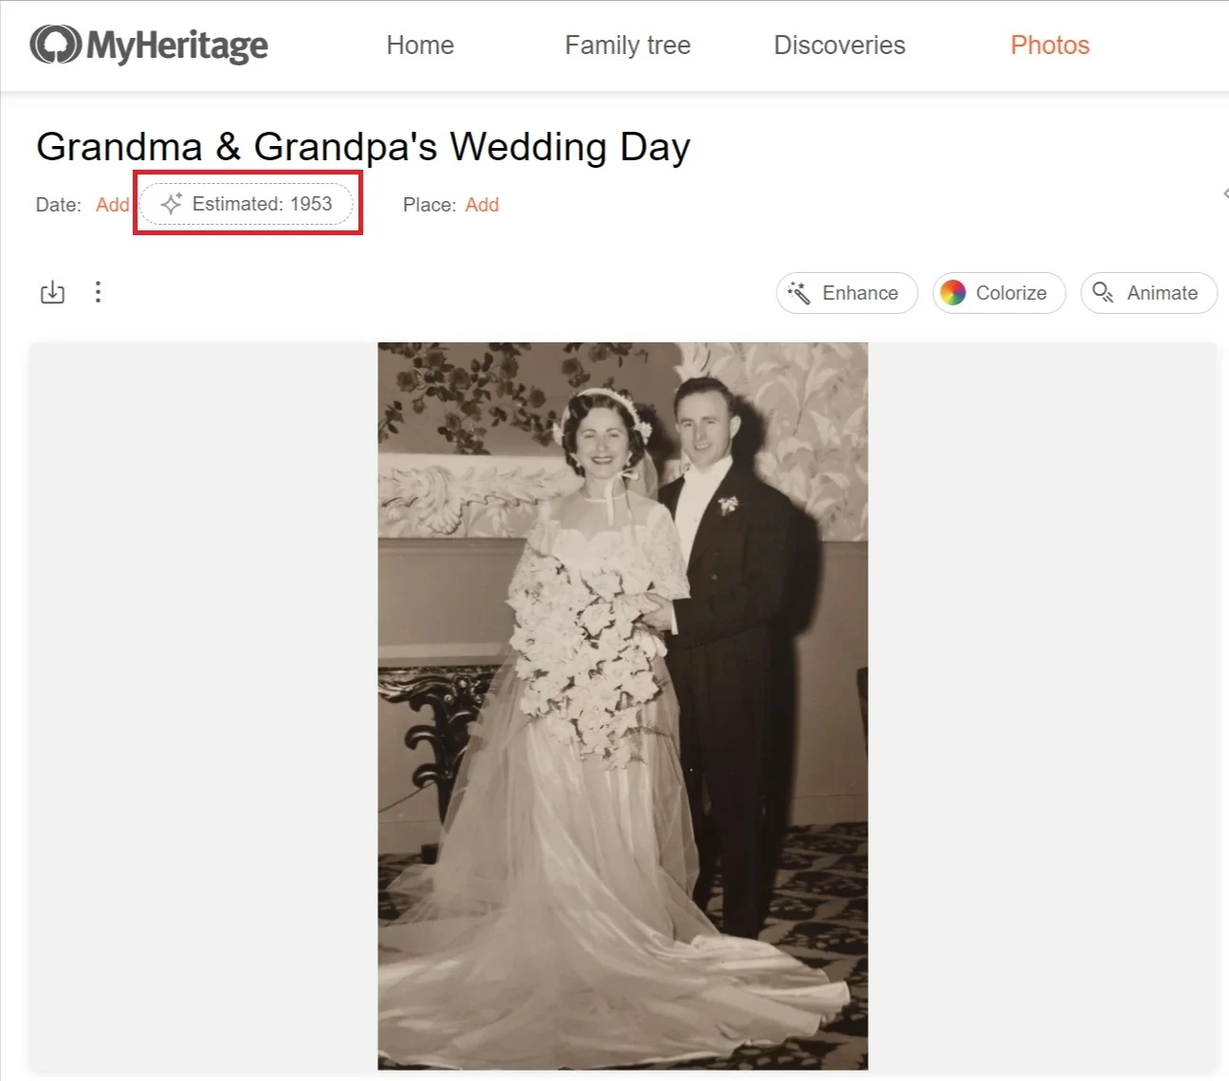Click the magic wand icon on Enhance
Image resolution: width=1229 pixels, height=1081 pixels.
[798, 293]
